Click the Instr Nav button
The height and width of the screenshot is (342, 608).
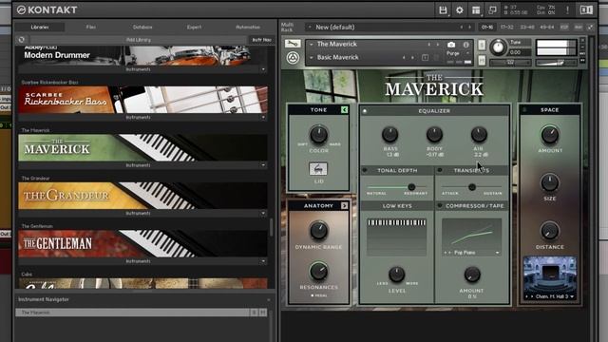point(262,40)
